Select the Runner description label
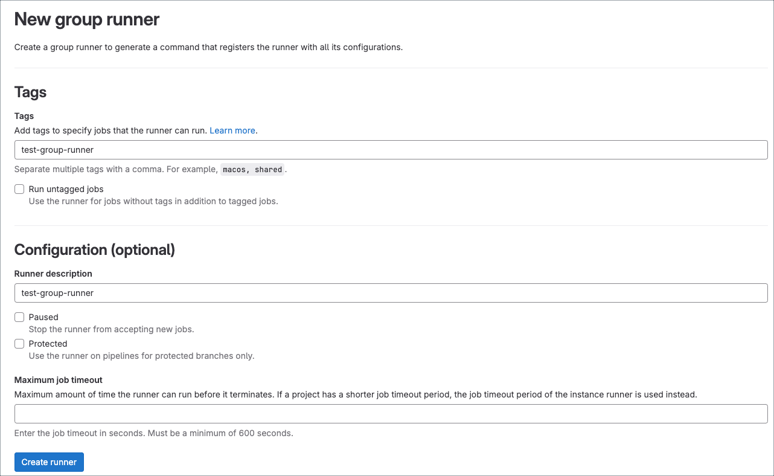Screen dimensions: 774x476 53,274
